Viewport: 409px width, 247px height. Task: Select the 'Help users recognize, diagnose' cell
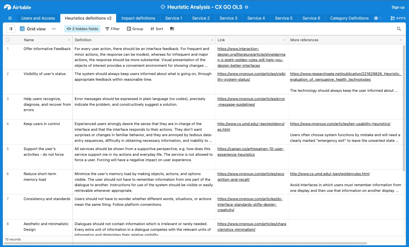(x=47, y=107)
